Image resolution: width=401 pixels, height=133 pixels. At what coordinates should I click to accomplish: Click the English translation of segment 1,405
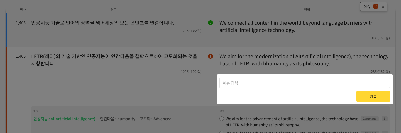tap(296, 26)
